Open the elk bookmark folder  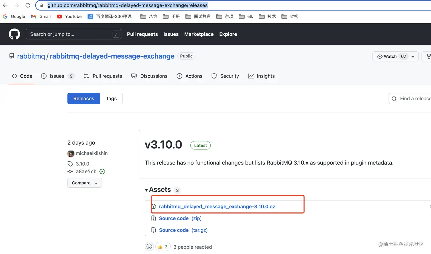(x=246, y=17)
